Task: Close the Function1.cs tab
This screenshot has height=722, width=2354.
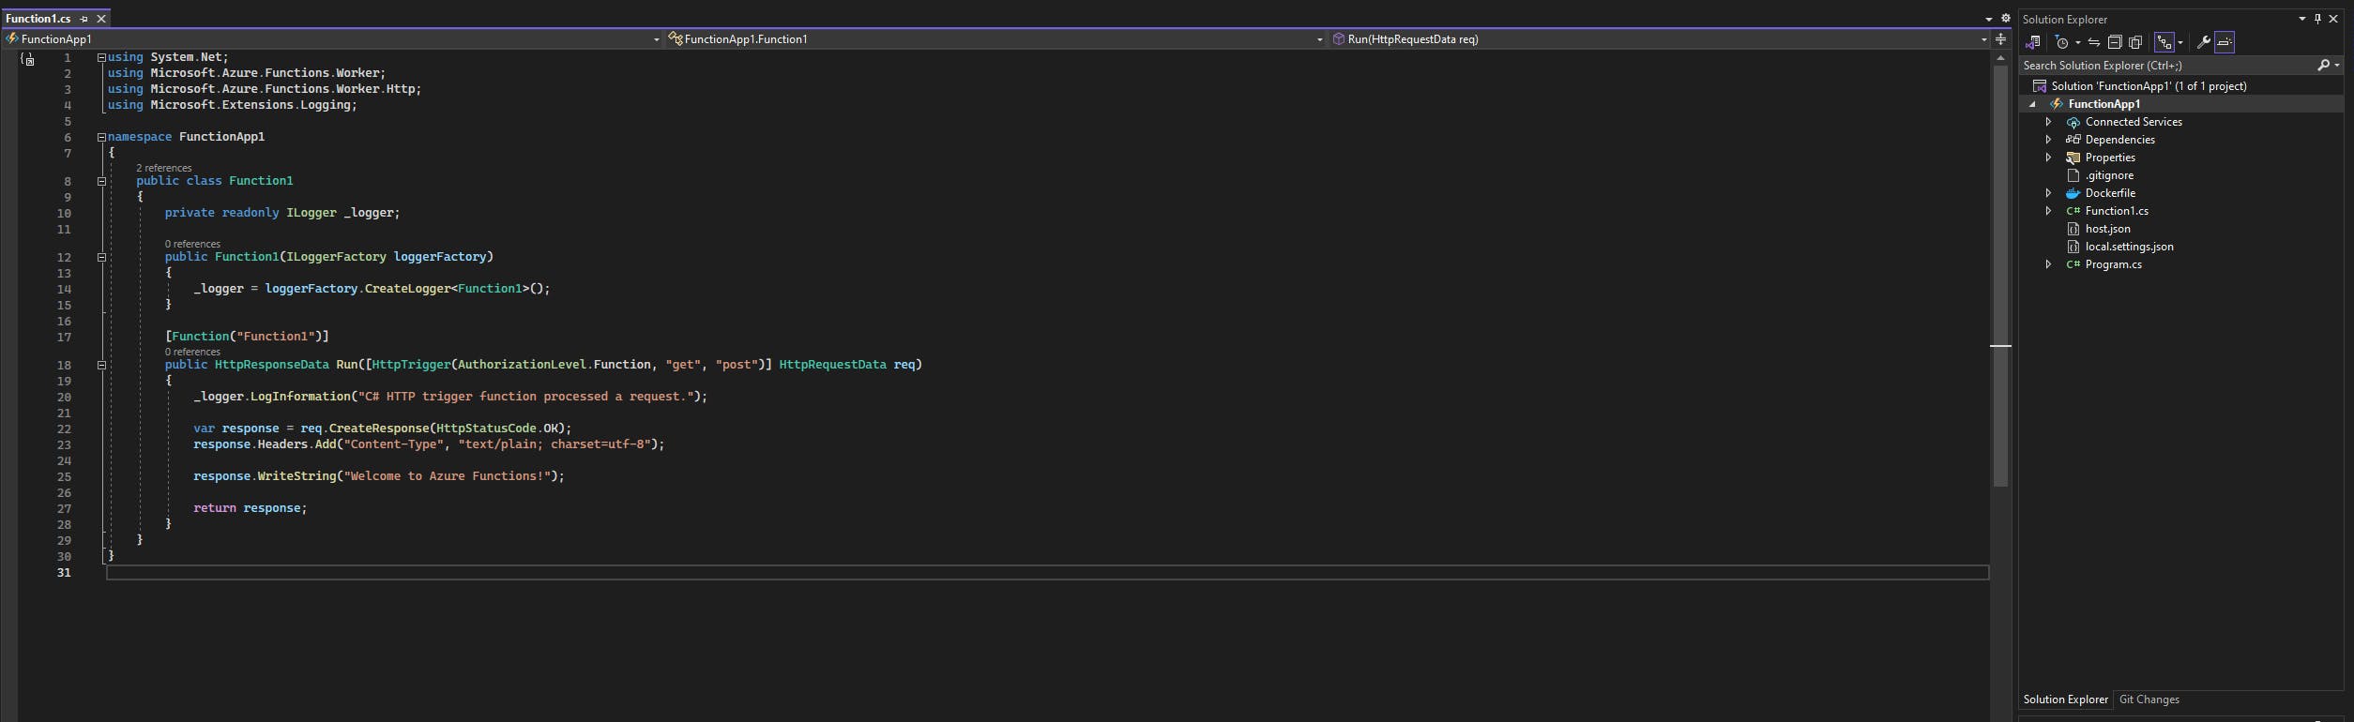Action: click(x=101, y=19)
